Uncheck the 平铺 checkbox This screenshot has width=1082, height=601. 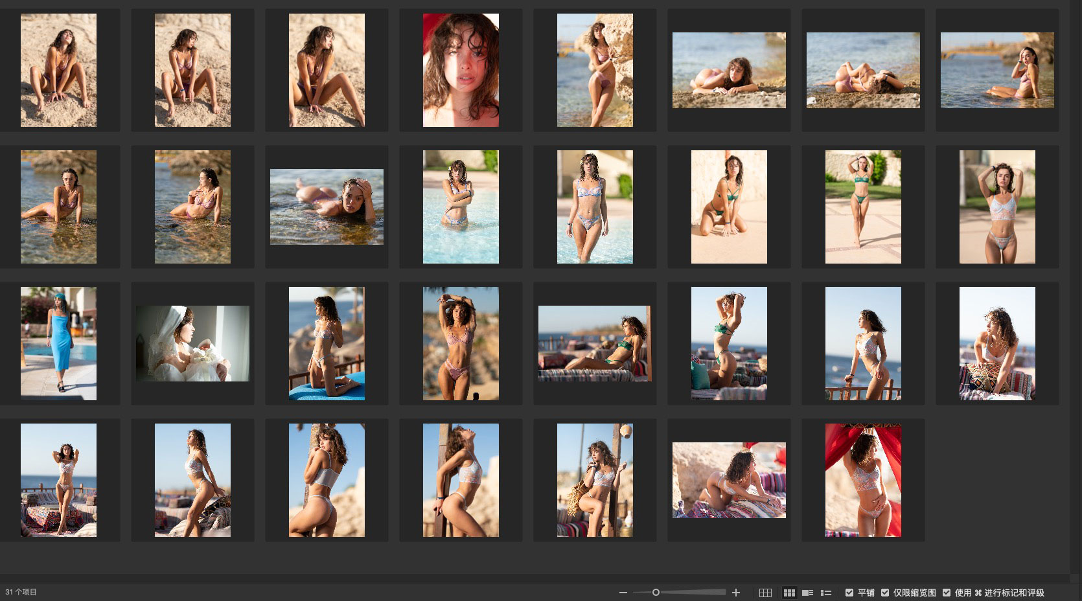[849, 593]
